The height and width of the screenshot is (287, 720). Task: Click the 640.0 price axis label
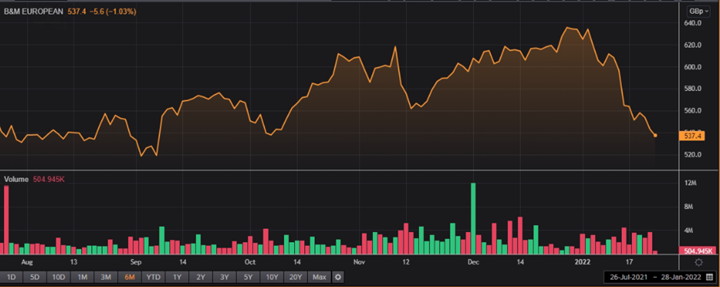pos(693,23)
